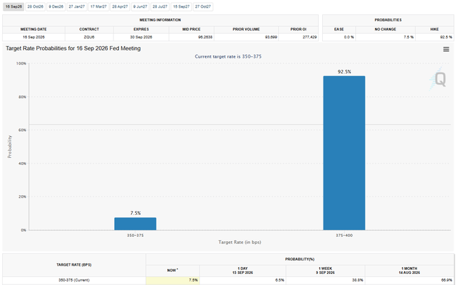Click the 'Current target rate is 350-375' subtitle

pos(228,56)
